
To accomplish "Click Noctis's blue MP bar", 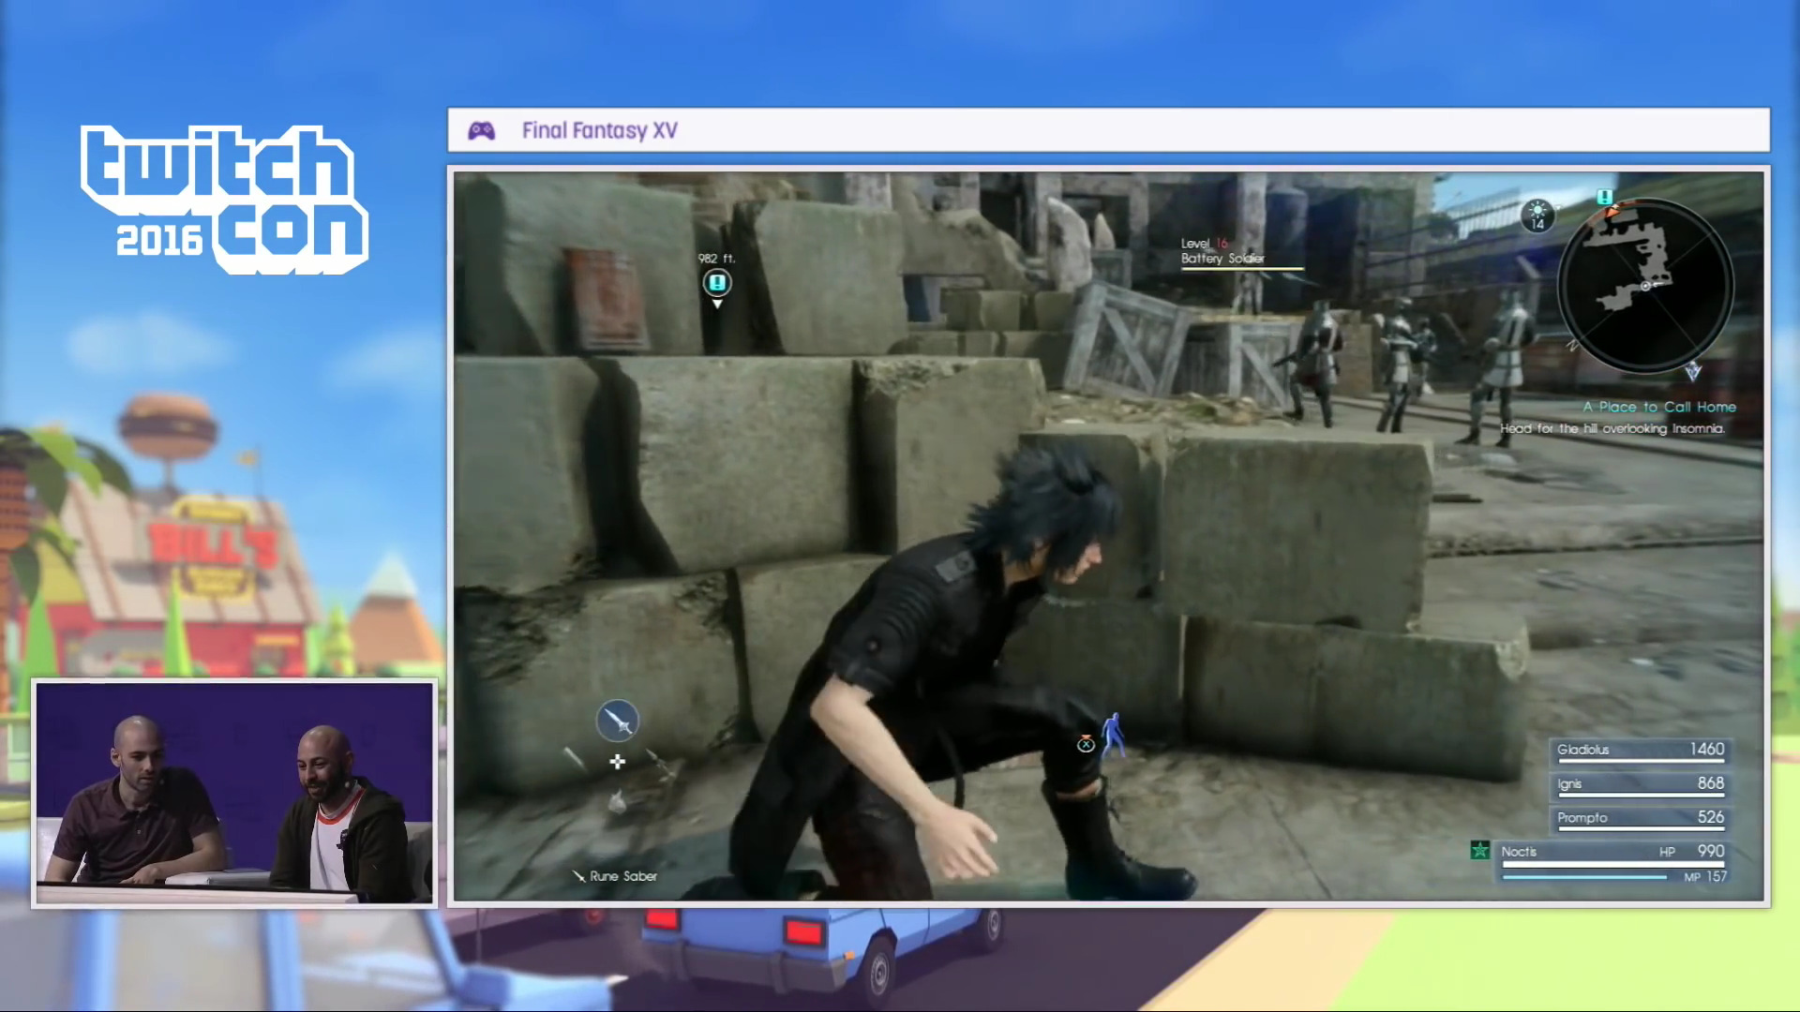I will pos(1584,878).
